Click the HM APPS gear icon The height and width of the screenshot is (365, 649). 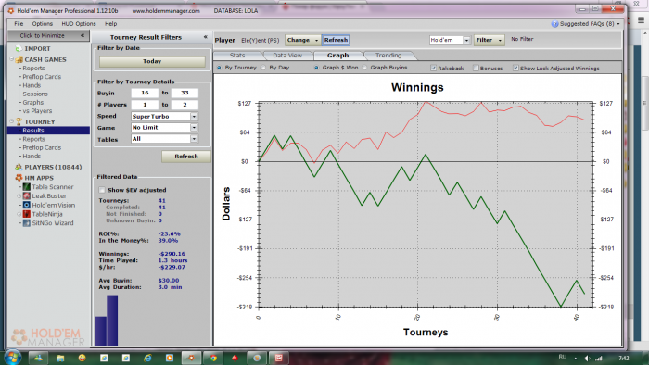click(x=19, y=178)
